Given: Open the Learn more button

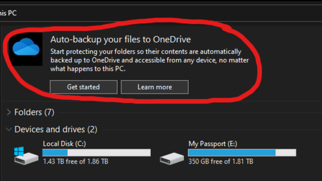Looking at the screenshot, I should click(x=155, y=87).
